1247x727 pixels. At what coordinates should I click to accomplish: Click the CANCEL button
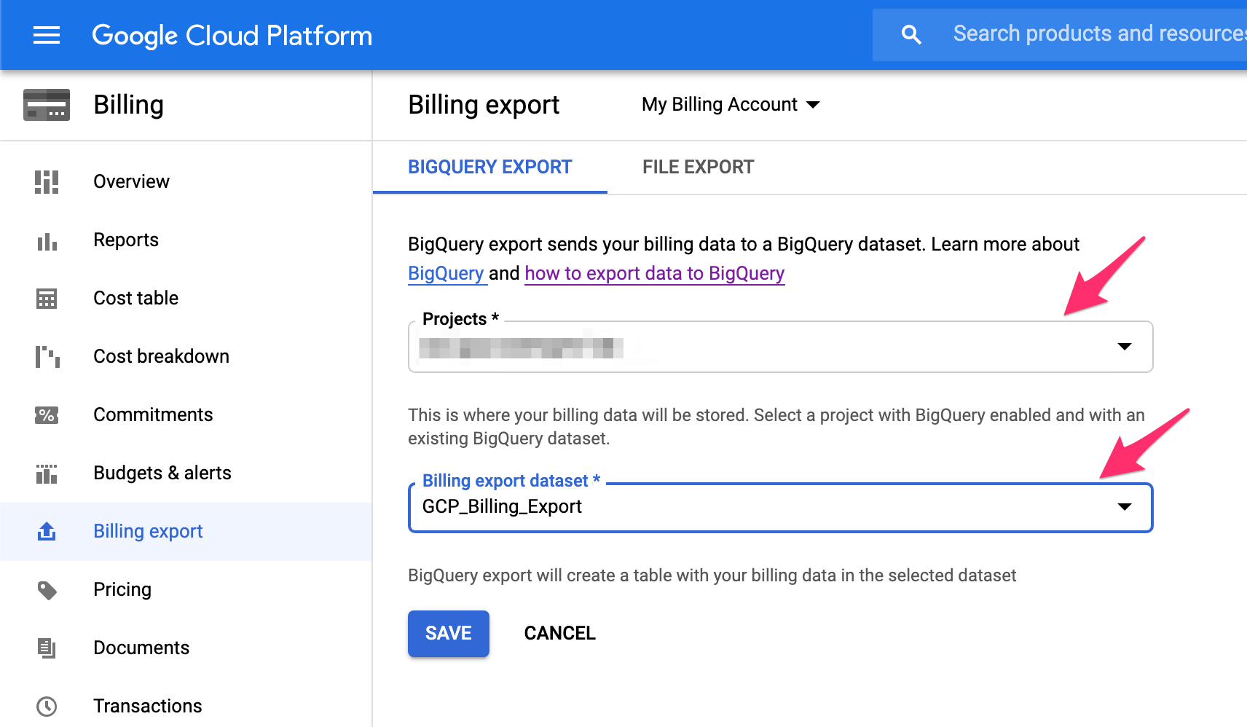coord(560,633)
